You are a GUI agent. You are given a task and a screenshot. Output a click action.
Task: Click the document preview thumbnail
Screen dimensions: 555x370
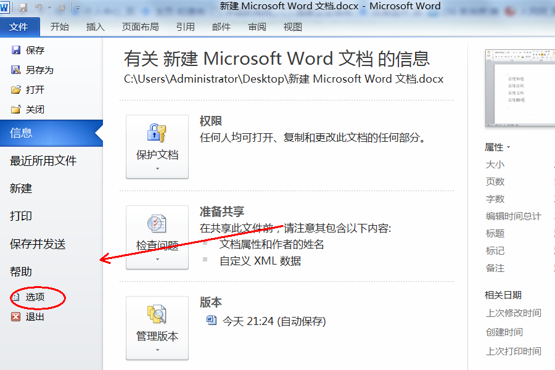520,89
